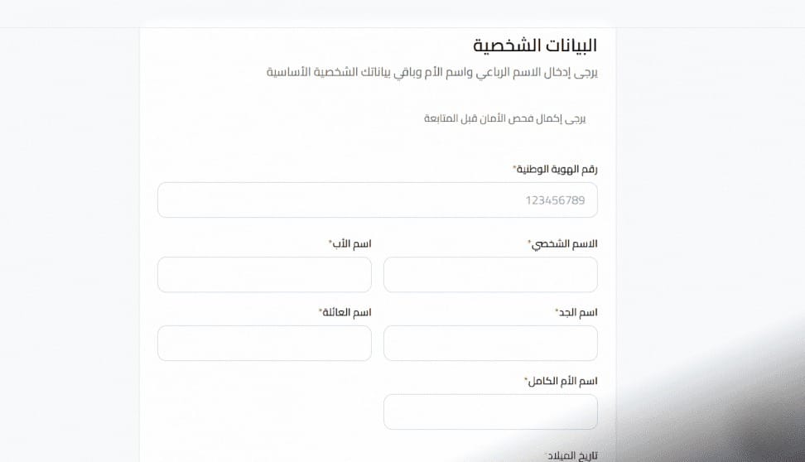Image resolution: width=805 pixels, height=462 pixels.
Task: Click the البيانات الشخصية section heading
Action: click(x=535, y=46)
